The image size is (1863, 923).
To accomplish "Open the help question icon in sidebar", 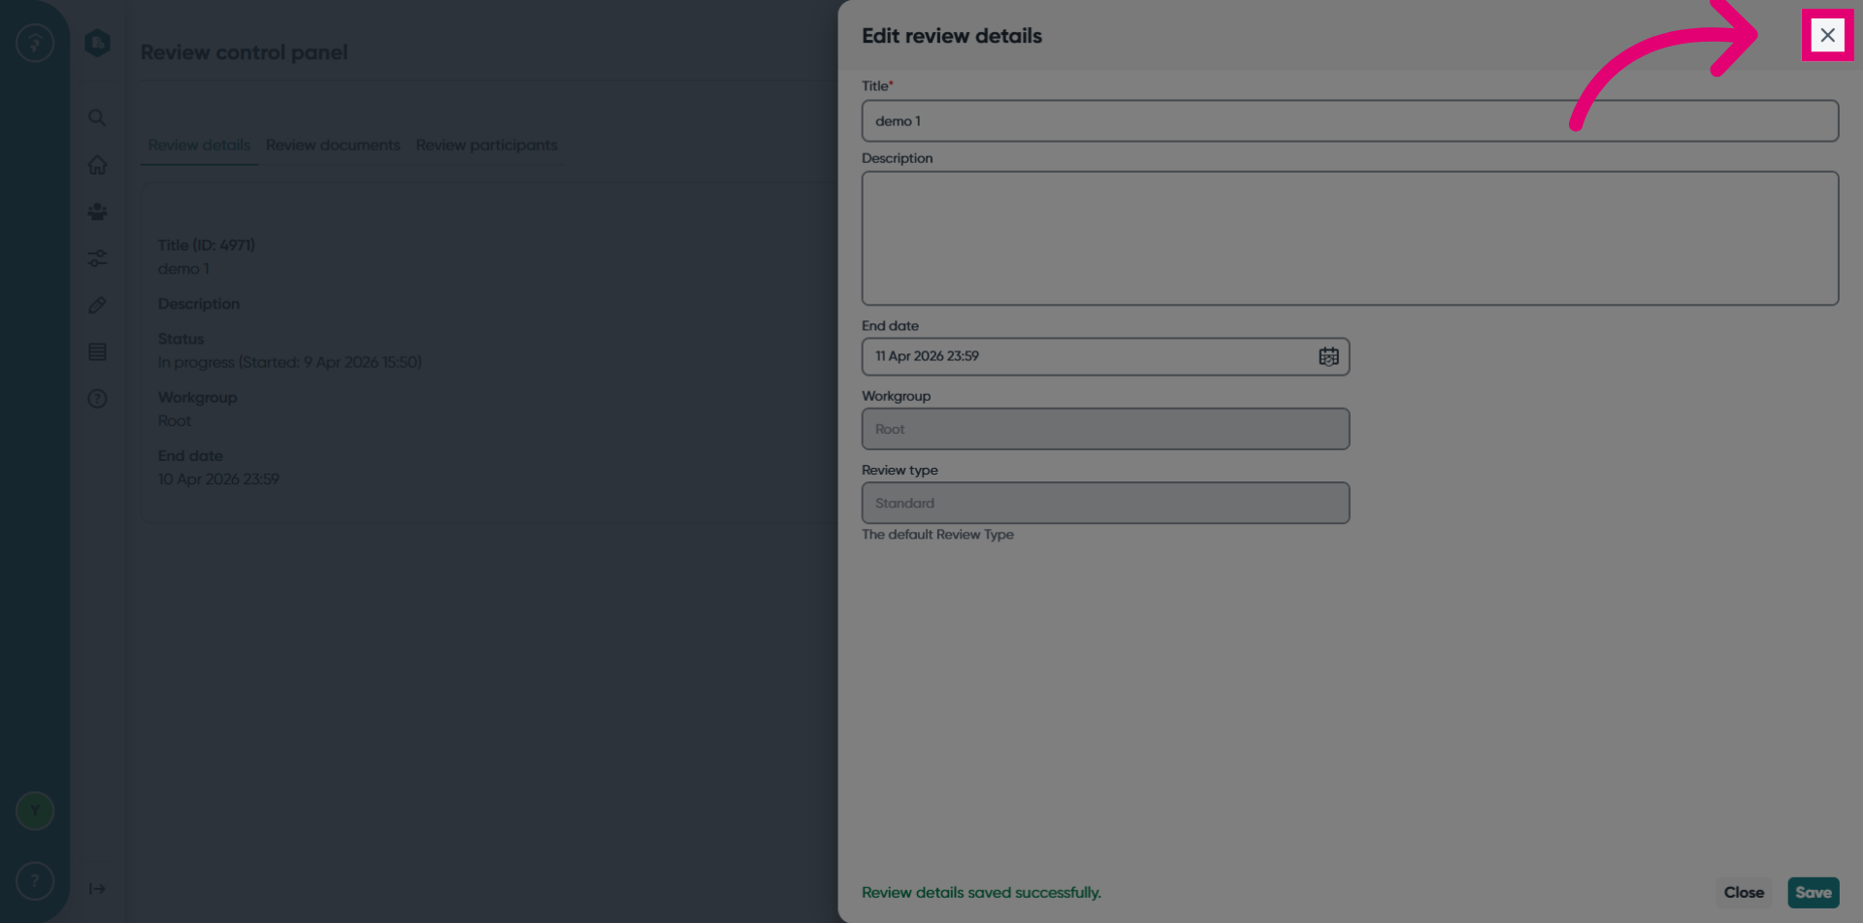I will click(97, 399).
